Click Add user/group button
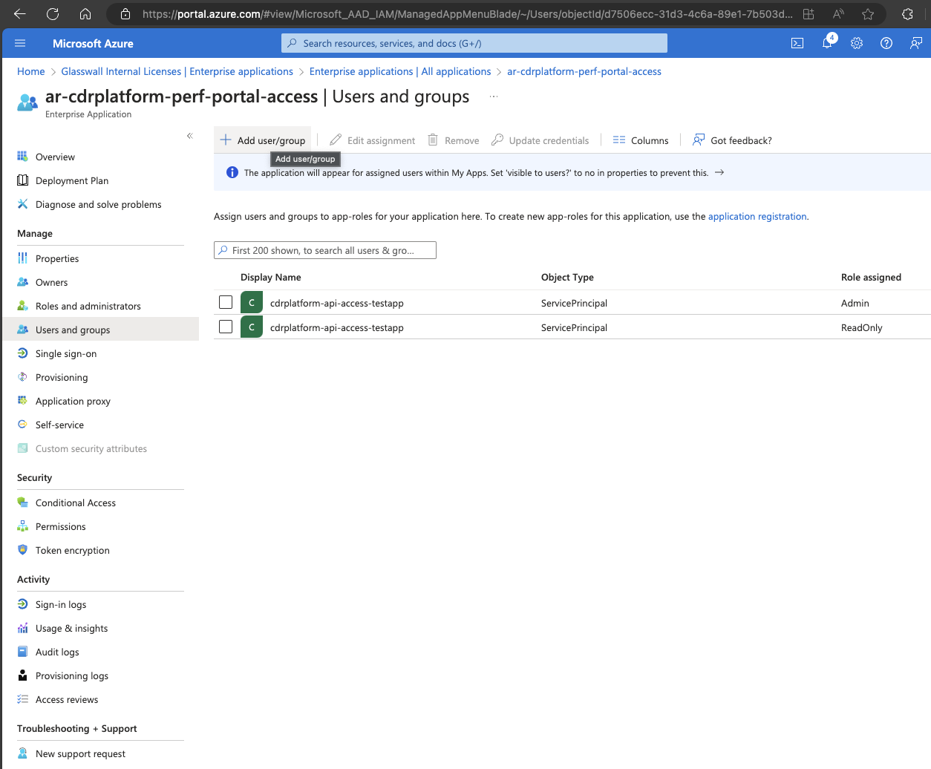This screenshot has width=931, height=769. 263,140
